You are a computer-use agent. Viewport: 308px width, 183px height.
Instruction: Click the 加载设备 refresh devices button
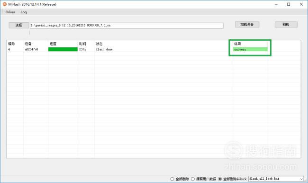247,24
